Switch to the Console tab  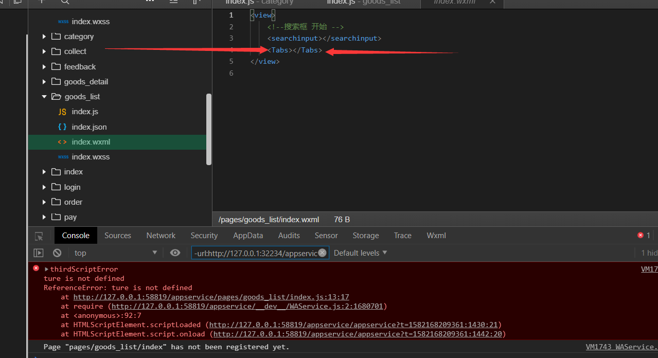[x=76, y=236]
